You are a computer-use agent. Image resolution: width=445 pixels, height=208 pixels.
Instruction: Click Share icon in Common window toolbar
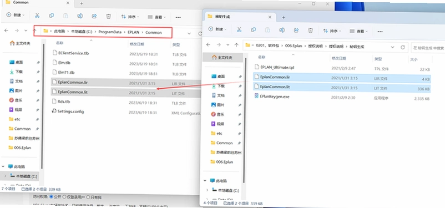[x=94, y=16]
